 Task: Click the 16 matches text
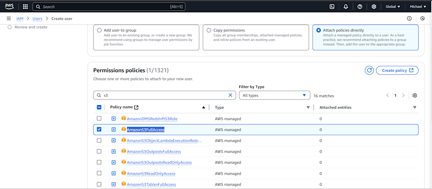(x=324, y=96)
